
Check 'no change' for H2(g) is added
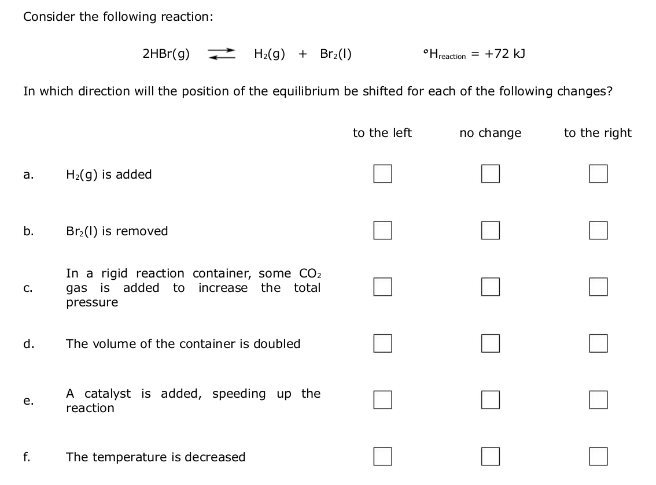pos(491,173)
